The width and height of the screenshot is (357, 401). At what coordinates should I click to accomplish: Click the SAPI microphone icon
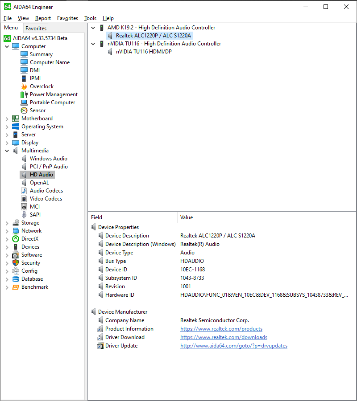(x=25, y=214)
